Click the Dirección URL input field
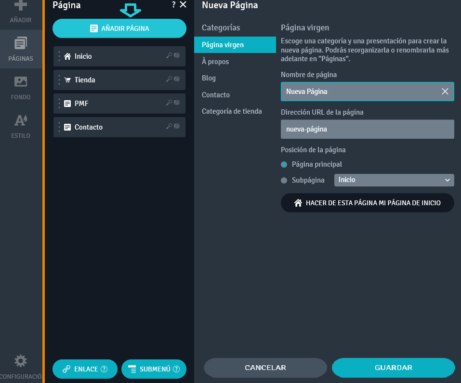This screenshot has height=383, width=461. coord(367,129)
